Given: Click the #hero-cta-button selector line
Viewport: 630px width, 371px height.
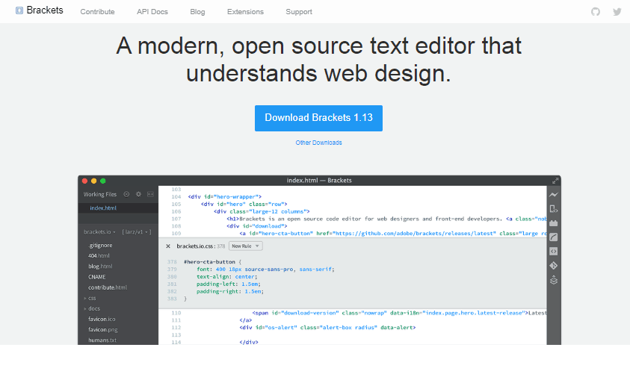Looking at the screenshot, I should point(212,262).
